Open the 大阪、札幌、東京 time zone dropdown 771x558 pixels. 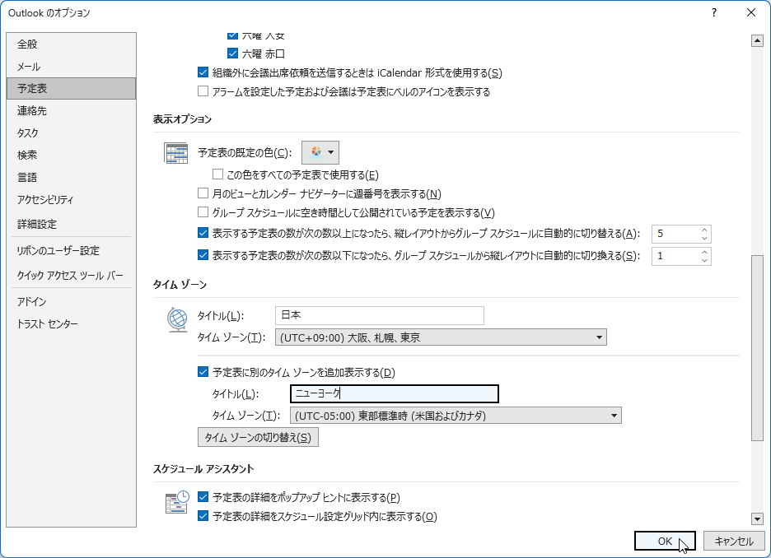pos(441,337)
